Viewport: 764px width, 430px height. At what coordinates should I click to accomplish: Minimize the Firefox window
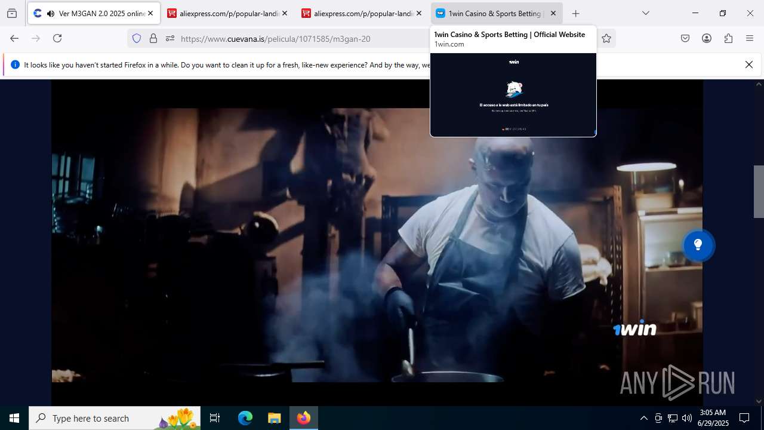tap(695, 13)
